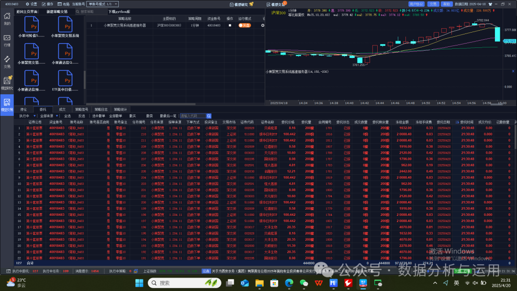
Task: Open the 交易 trading sidebar icon
Action: pyautogui.click(x=7, y=62)
